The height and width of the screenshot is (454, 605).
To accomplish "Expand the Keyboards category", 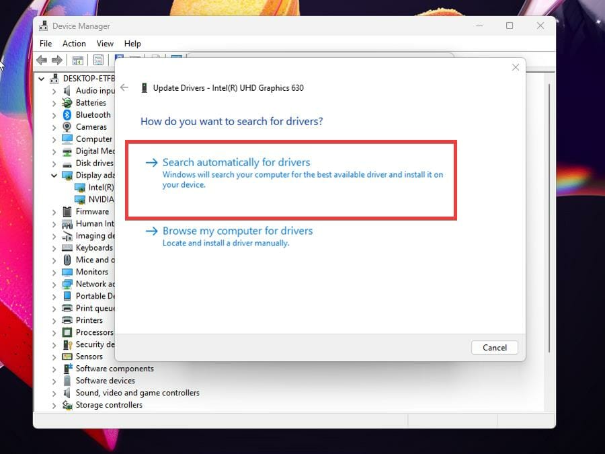I will (54, 248).
